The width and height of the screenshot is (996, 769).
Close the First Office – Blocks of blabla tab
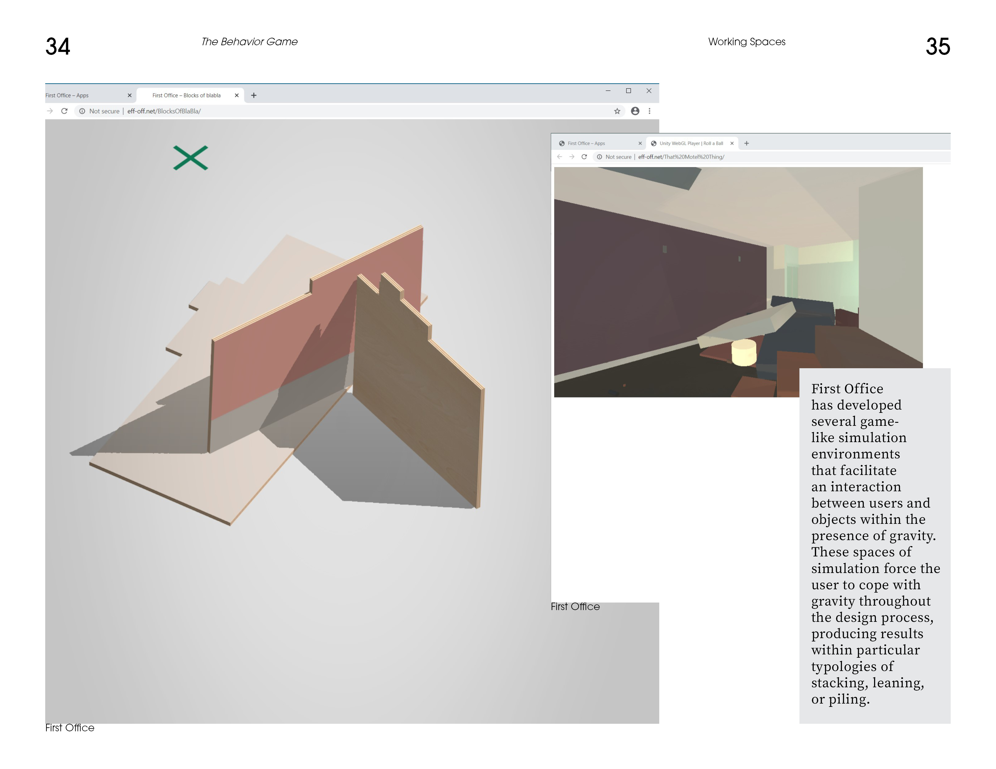[x=237, y=95]
